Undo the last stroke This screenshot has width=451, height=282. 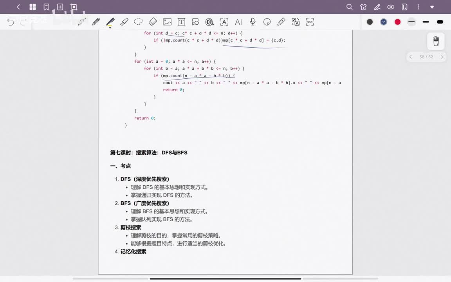(10, 22)
